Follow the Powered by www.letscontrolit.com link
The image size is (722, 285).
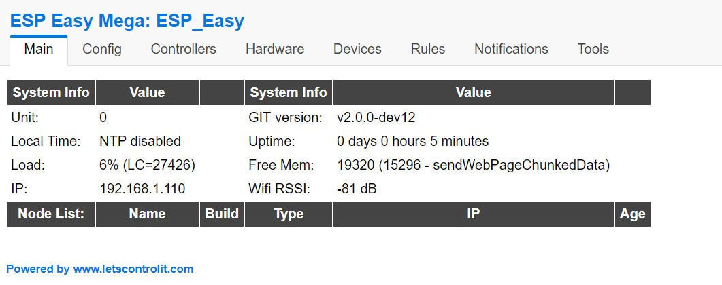tap(100, 269)
